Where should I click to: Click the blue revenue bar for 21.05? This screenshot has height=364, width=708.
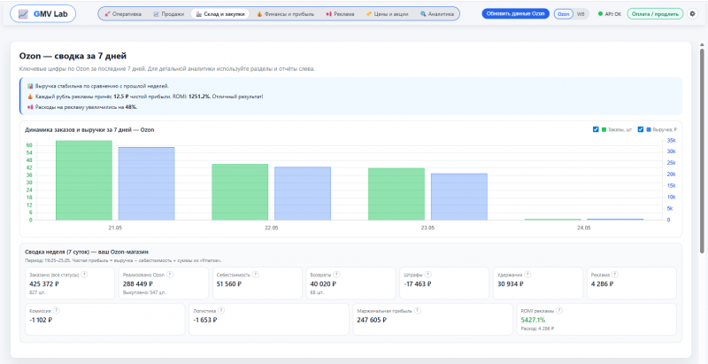pos(146,184)
